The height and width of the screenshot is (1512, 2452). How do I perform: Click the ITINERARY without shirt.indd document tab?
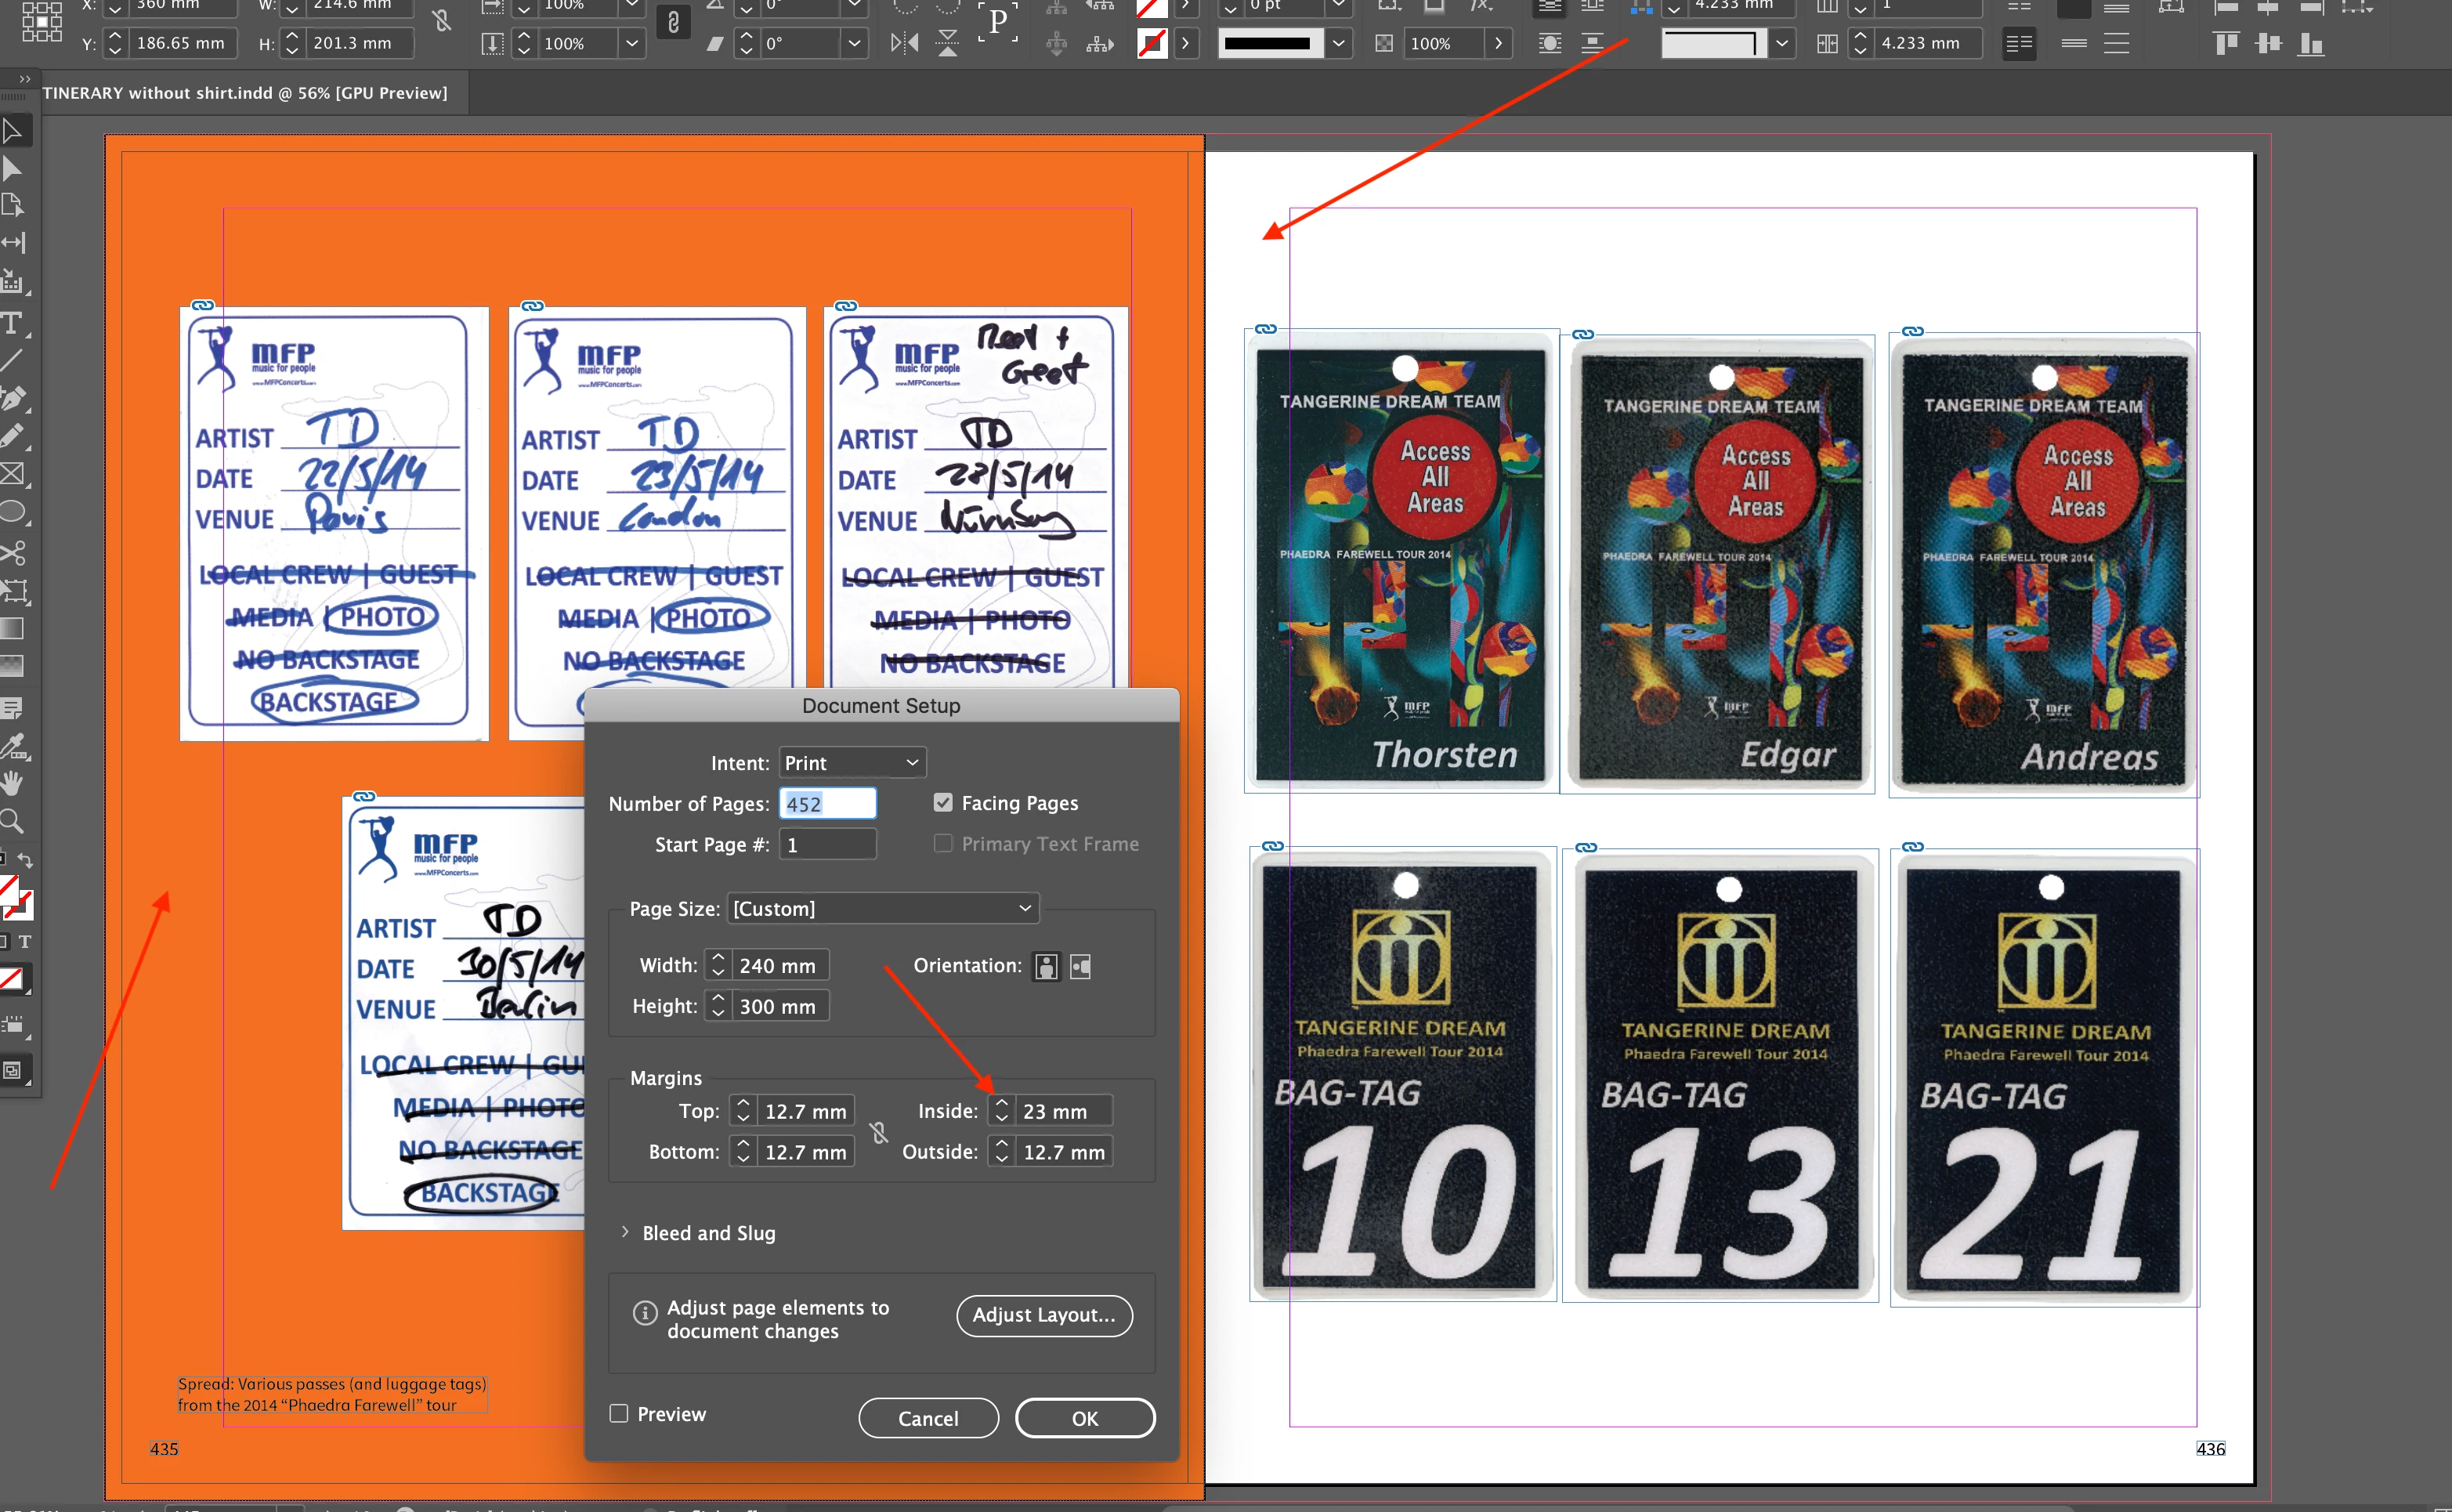pos(245,93)
